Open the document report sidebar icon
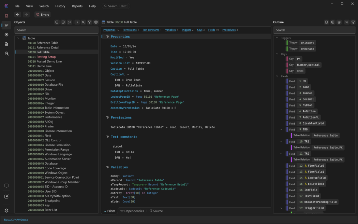Image resolution: width=358 pixels, height=224 pixels. [6, 44]
